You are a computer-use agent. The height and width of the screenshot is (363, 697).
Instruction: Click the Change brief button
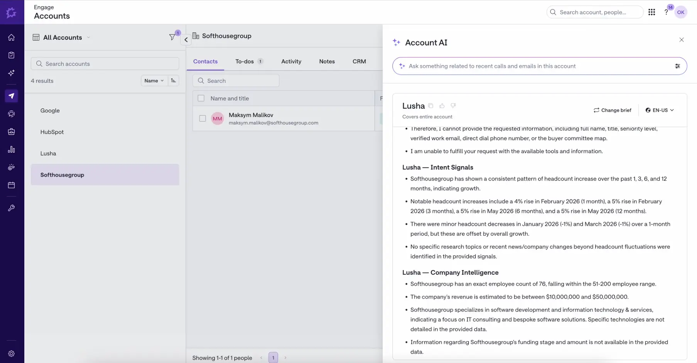[613, 110]
